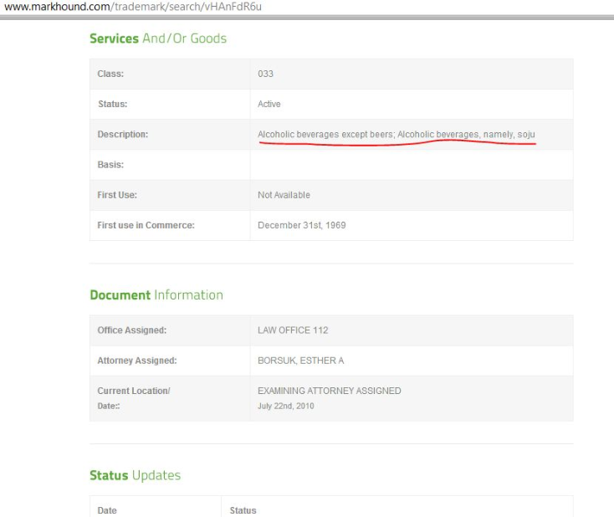Viewport: 614px width, 517px height.
Task: Click the Date column header in Status Updates
Action: (x=107, y=509)
